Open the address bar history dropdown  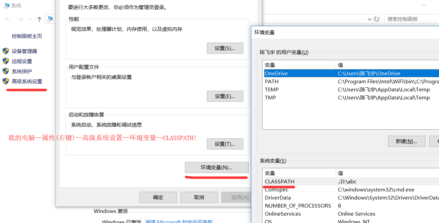369,19
